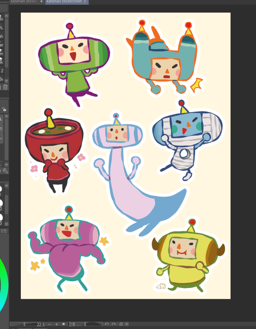
Task: Open sub tool detail wrench icon
Action: tap(5, 171)
